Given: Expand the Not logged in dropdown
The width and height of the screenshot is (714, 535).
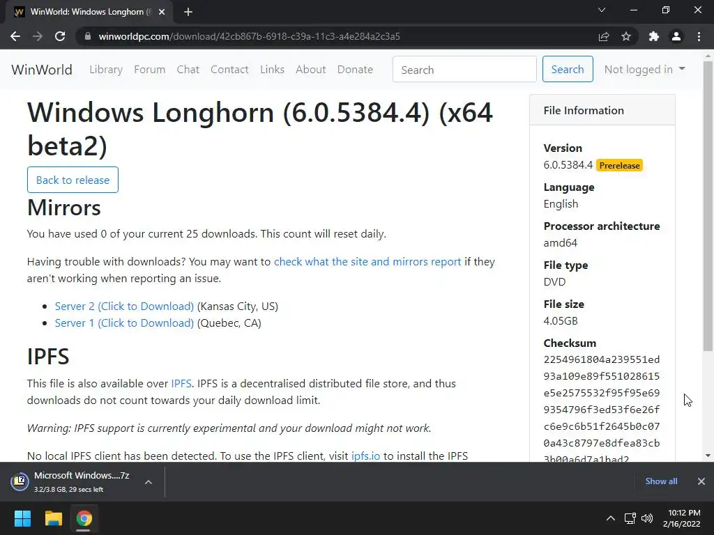Looking at the screenshot, I should [644, 69].
